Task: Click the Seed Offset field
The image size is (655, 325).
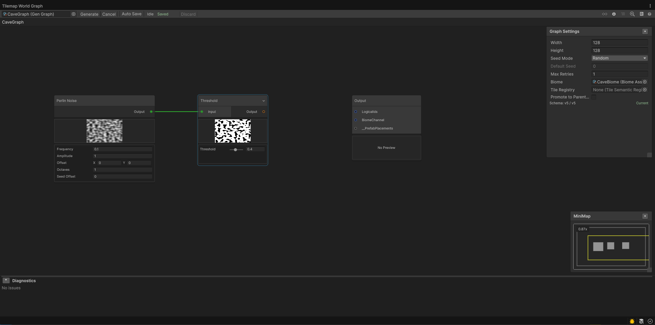Action: click(123, 177)
